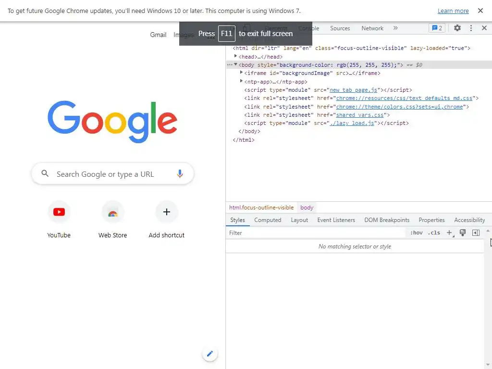Screen dimensions: 492x369
Task: Click the Google logo
Action: pos(112,122)
